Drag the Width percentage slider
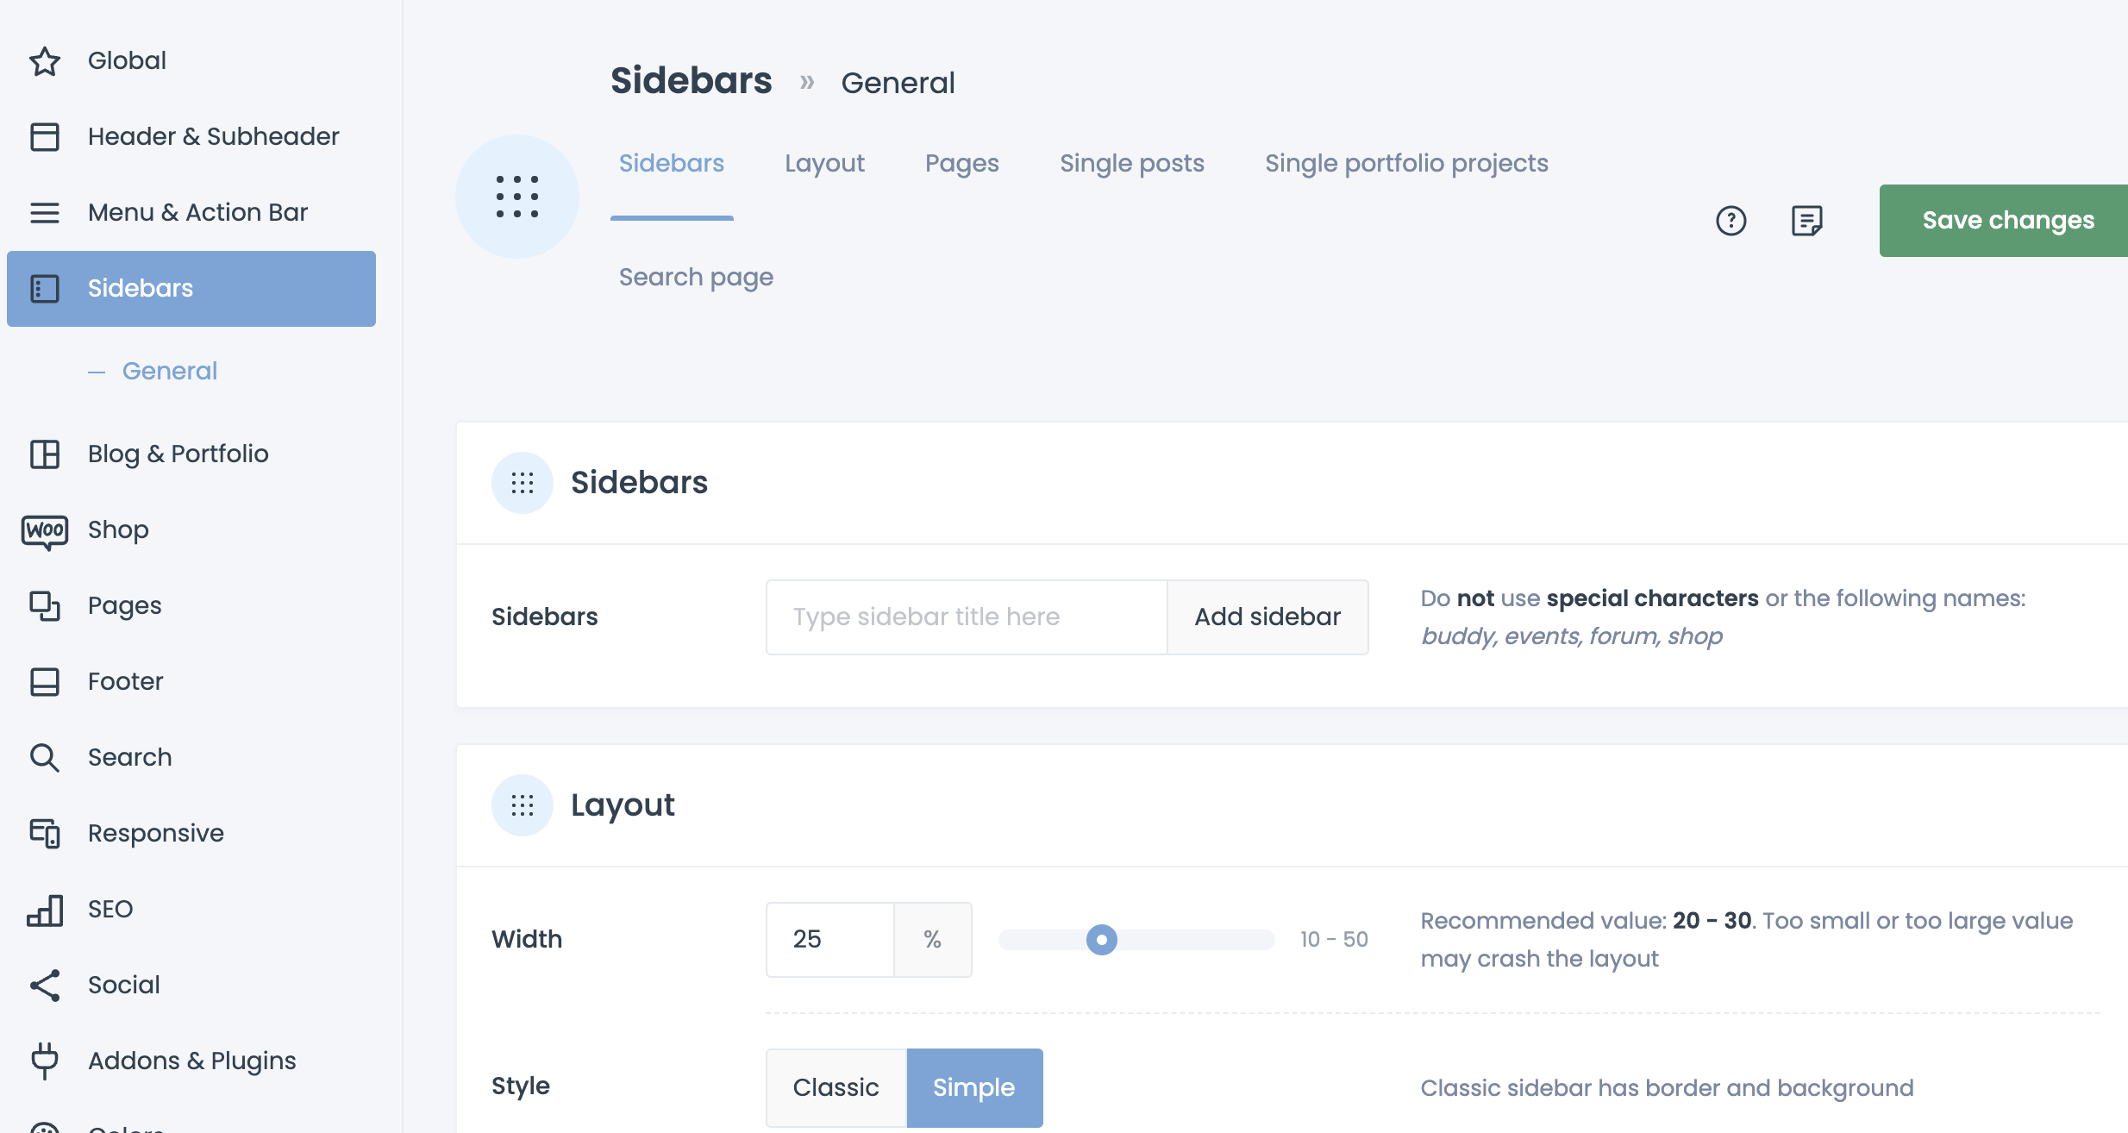The height and width of the screenshot is (1133, 2128). tap(1100, 939)
